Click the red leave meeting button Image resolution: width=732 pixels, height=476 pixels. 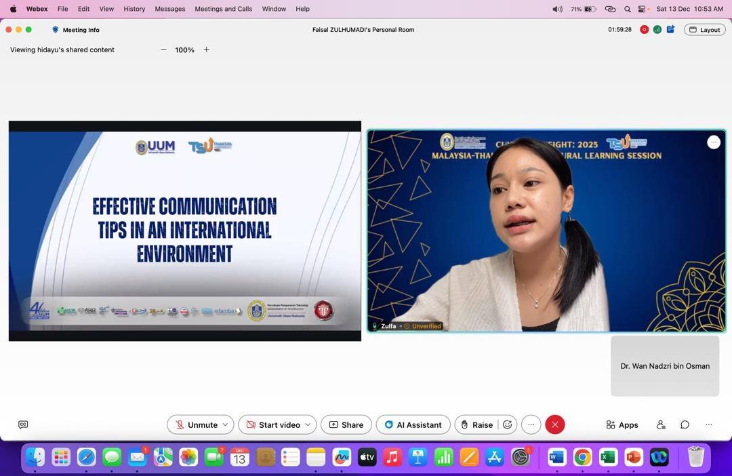554,424
